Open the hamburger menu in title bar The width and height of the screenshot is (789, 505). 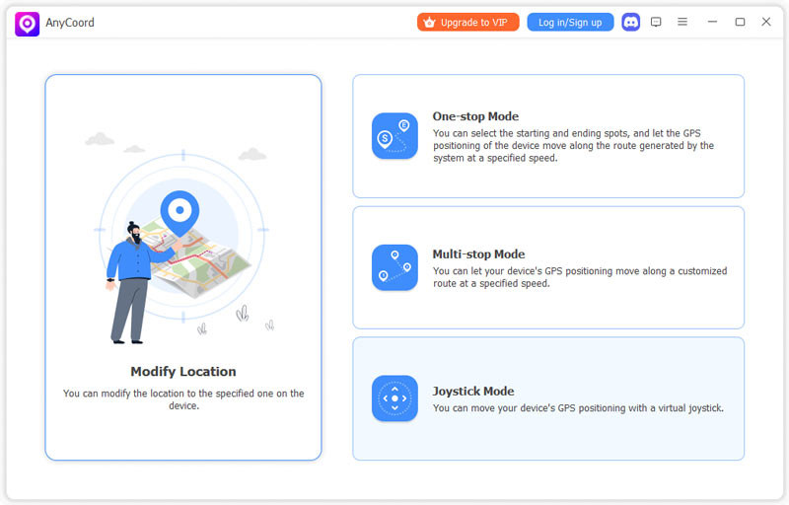coord(682,22)
